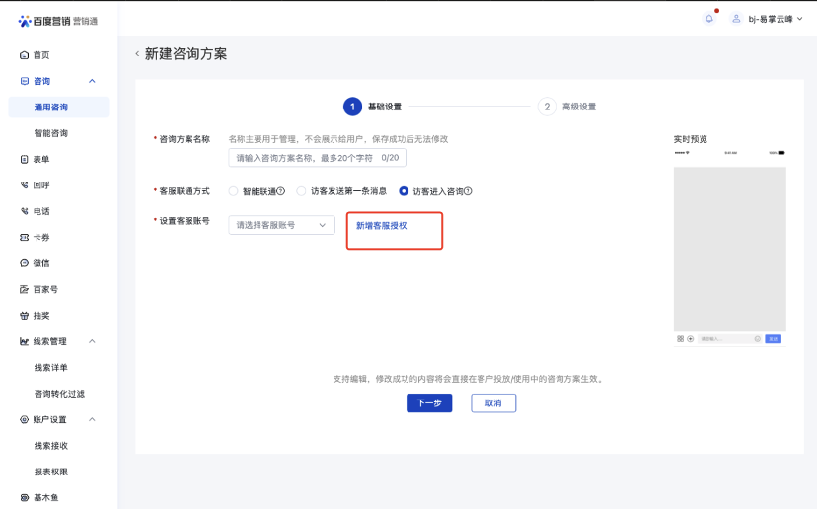Open the bj-易掌云峰 account menu
Screen dimensions: 817x509
[768, 19]
